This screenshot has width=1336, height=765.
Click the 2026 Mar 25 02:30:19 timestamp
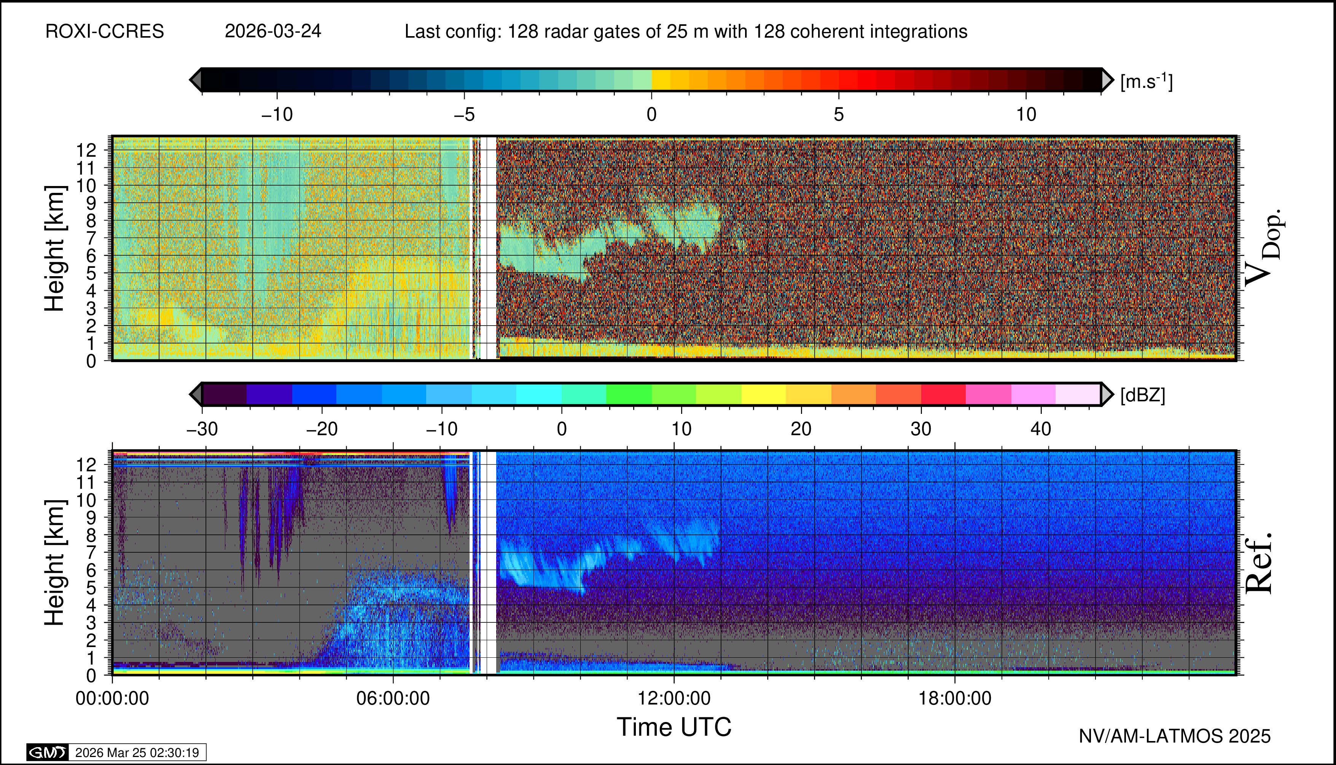click(137, 752)
